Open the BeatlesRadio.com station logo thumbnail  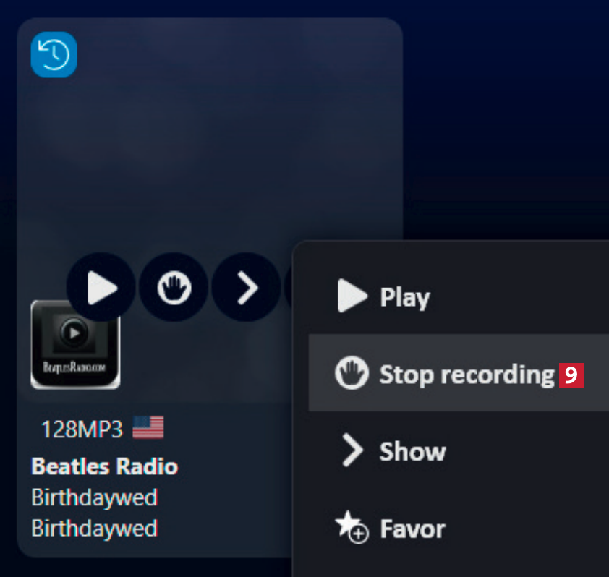(75, 345)
